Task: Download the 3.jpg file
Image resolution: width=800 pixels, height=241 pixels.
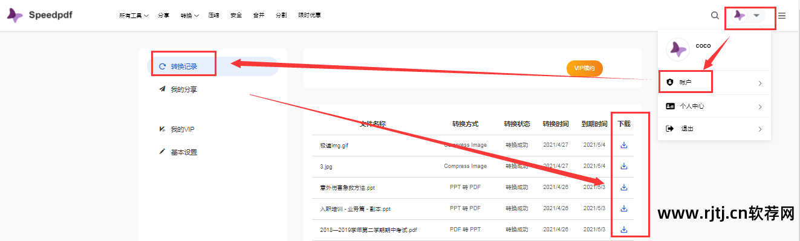Action: tap(624, 166)
